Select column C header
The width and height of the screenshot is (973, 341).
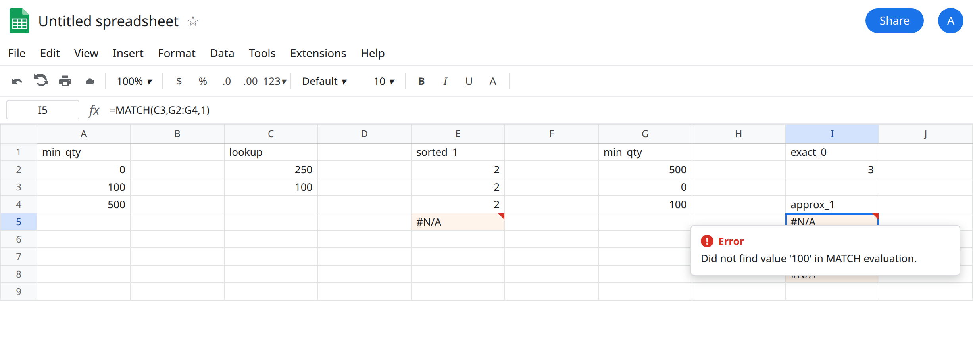[x=271, y=134]
